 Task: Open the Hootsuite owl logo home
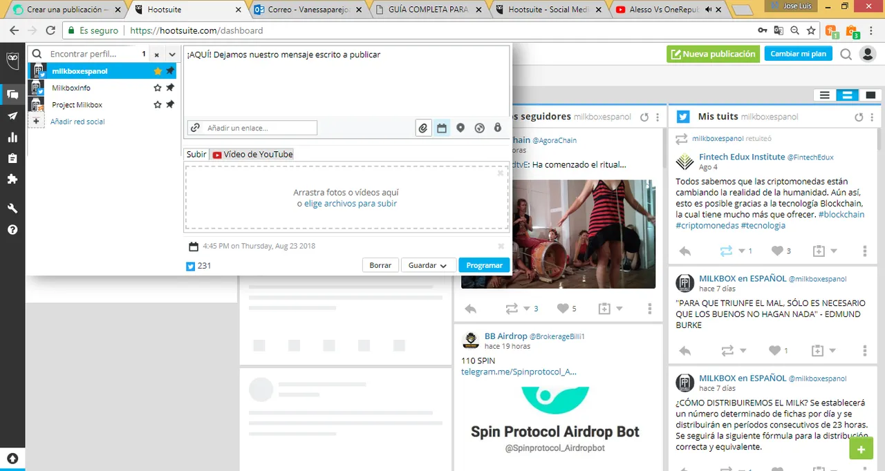click(12, 59)
